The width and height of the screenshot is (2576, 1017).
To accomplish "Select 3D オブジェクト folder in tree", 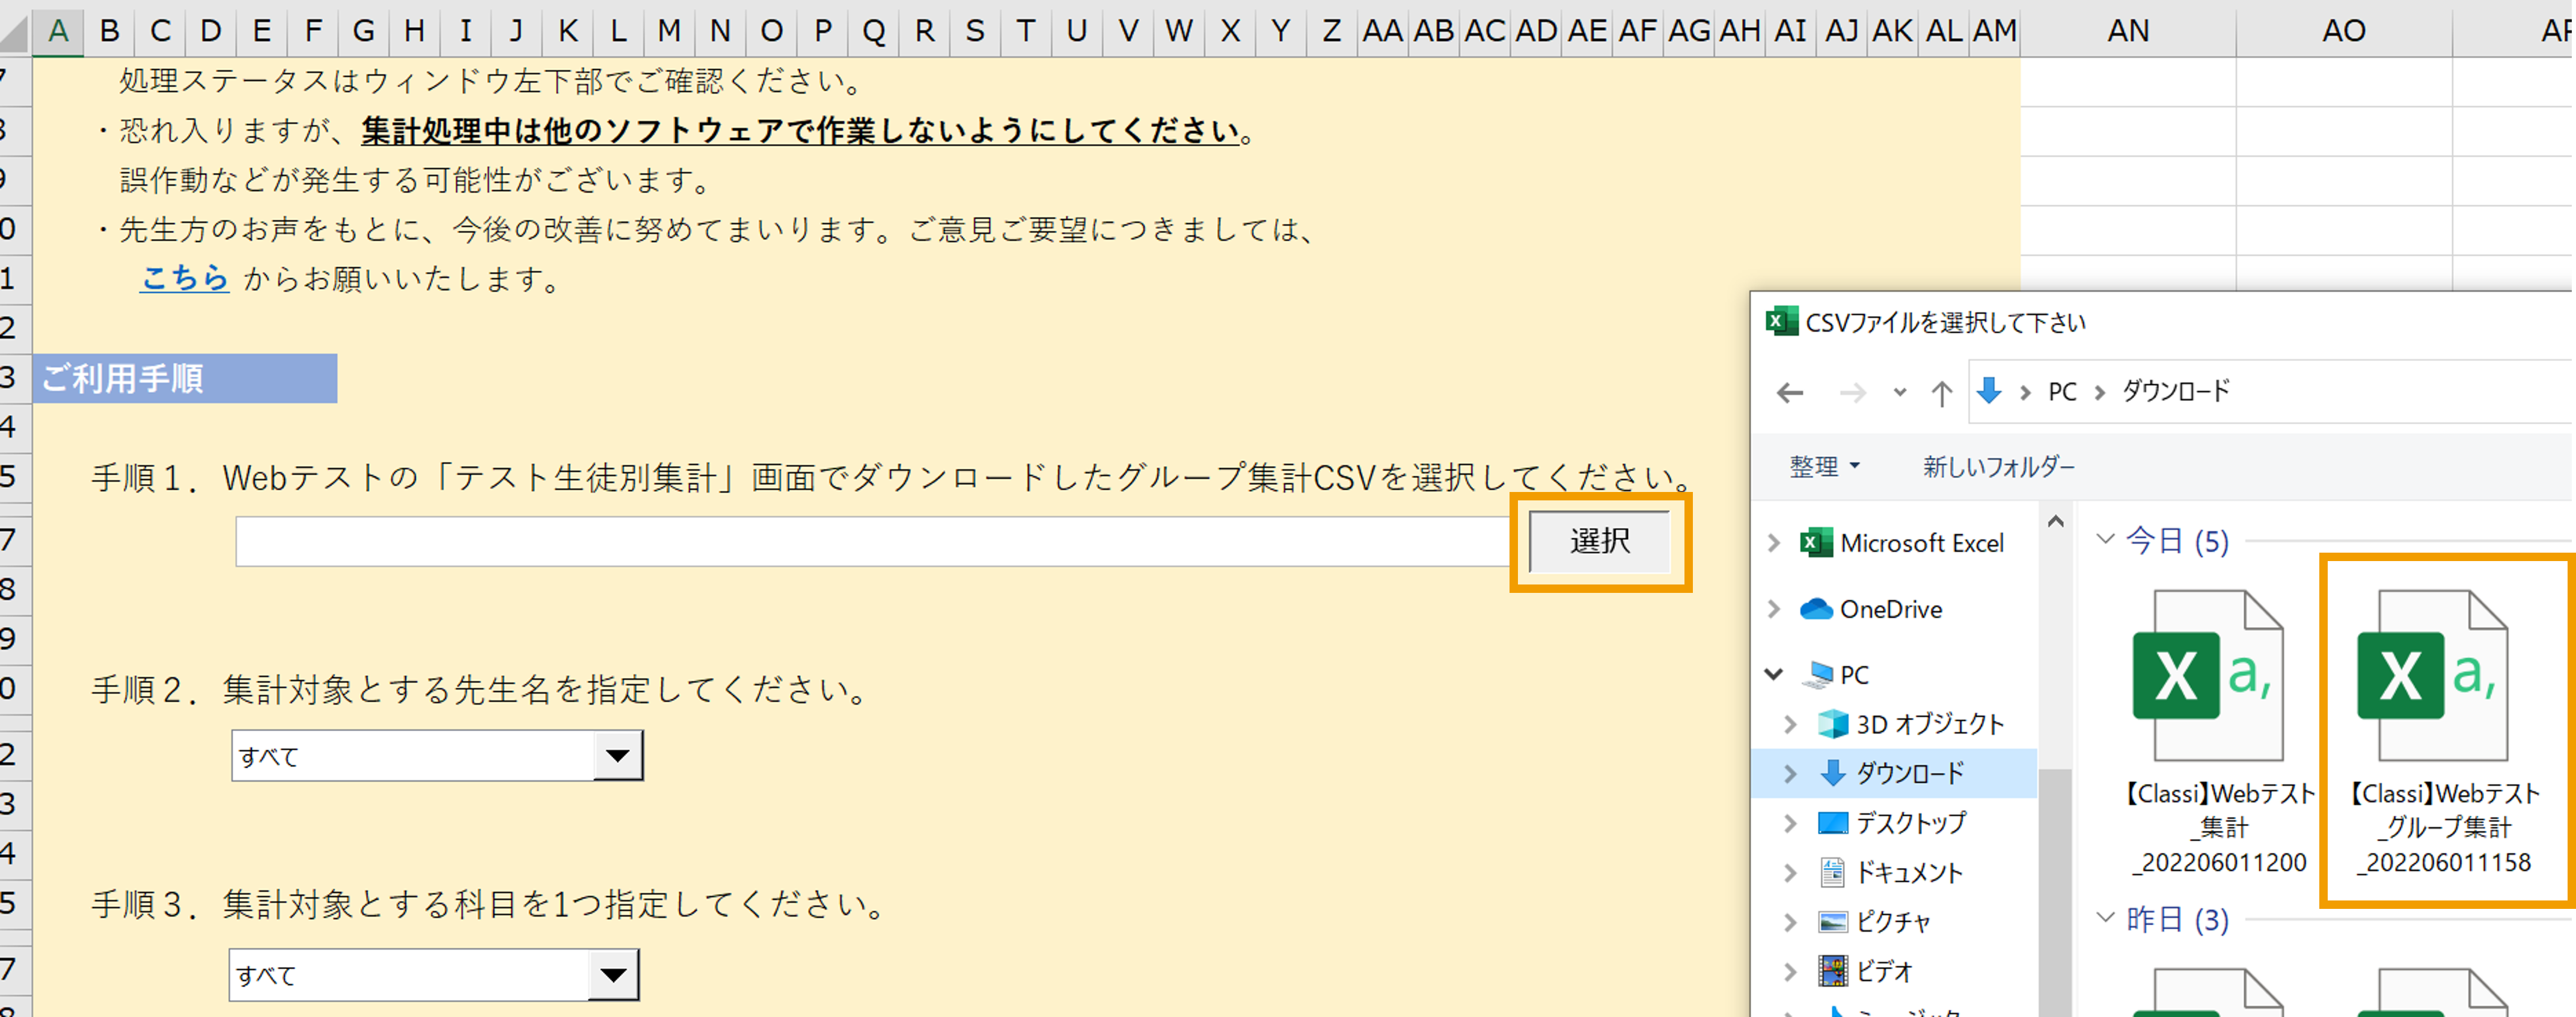I will pos(1911,723).
